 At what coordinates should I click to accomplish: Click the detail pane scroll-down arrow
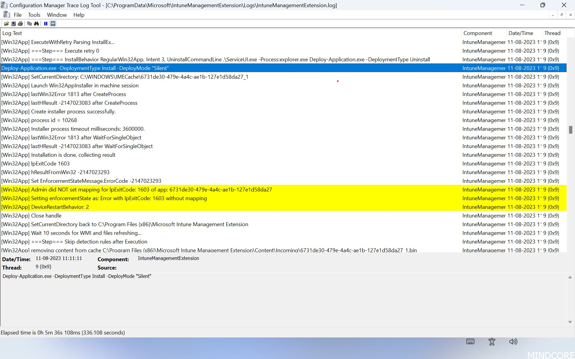570,322
